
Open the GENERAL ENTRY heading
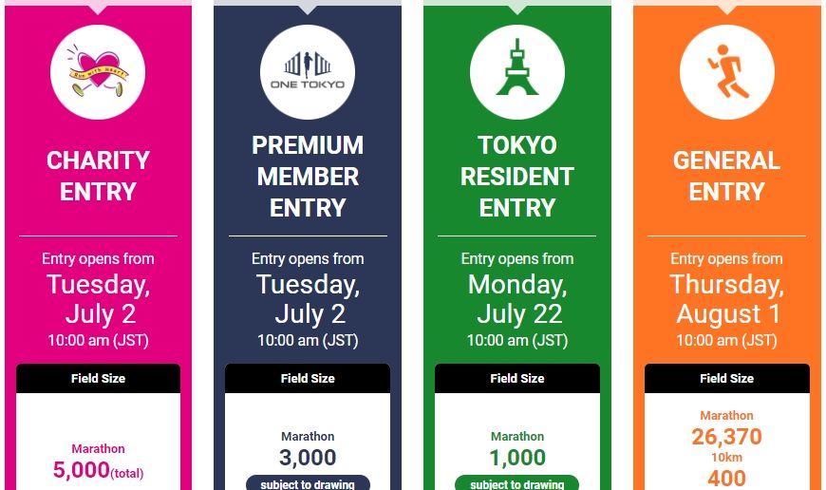pyautogui.click(x=727, y=176)
